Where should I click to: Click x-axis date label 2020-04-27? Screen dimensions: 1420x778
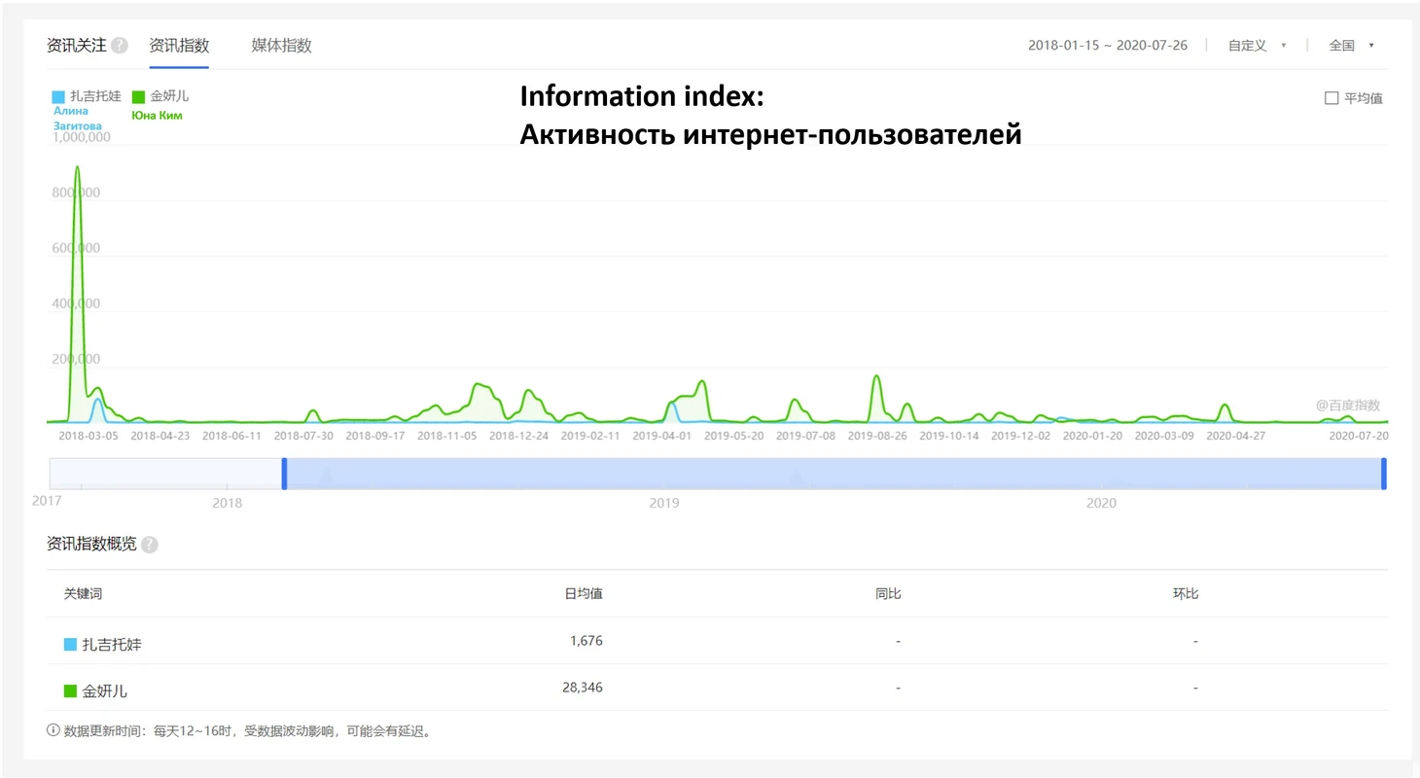pyautogui.click(x=1236, y=436)
